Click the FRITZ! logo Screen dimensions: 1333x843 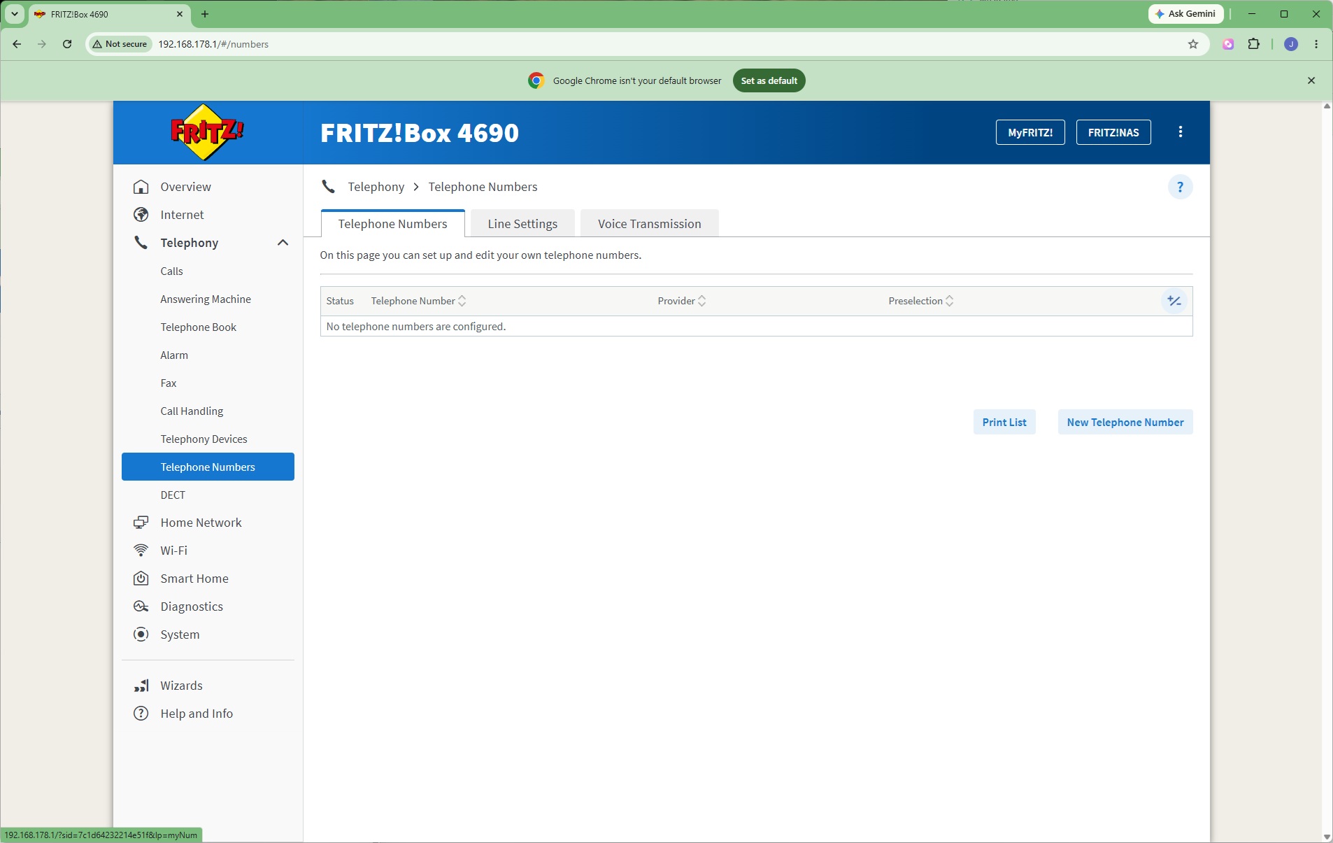(208, 132)
